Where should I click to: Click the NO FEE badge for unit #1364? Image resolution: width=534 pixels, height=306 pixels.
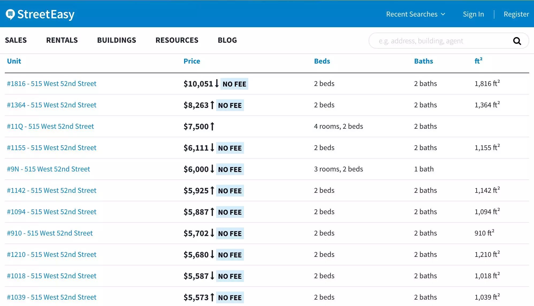click(230, 105)
